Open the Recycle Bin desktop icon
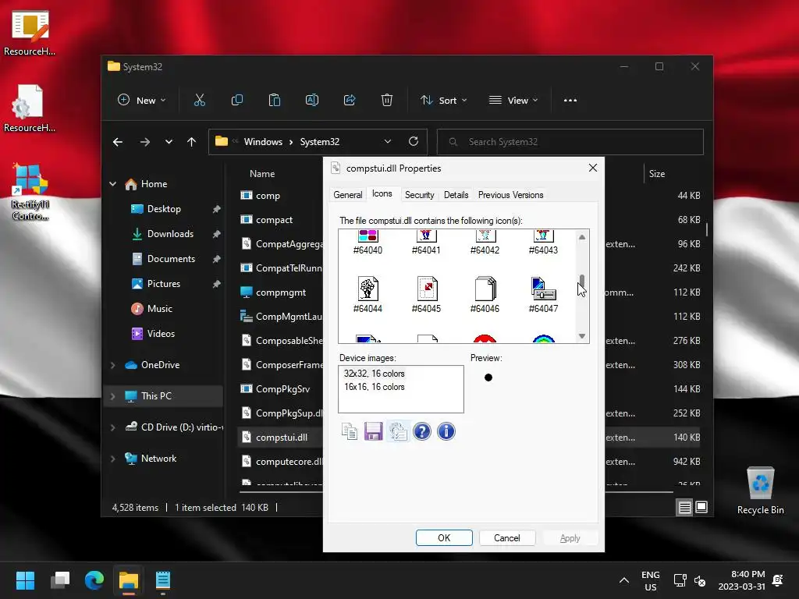This screenshot has height=599, width=799. pyautogui.click(x=760, y=490)
